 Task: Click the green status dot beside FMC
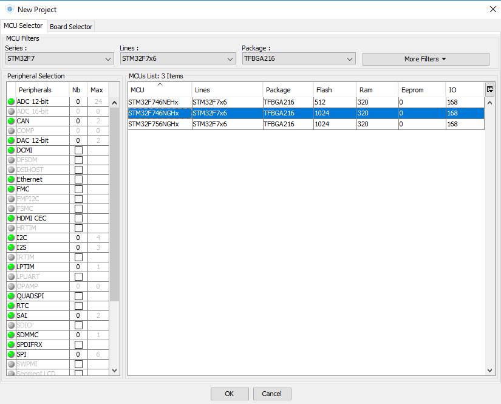(x=11, y=189)
